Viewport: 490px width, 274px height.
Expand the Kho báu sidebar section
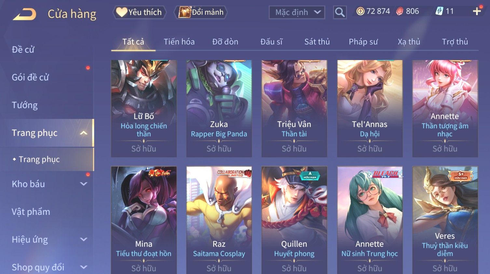pos(84,184)
